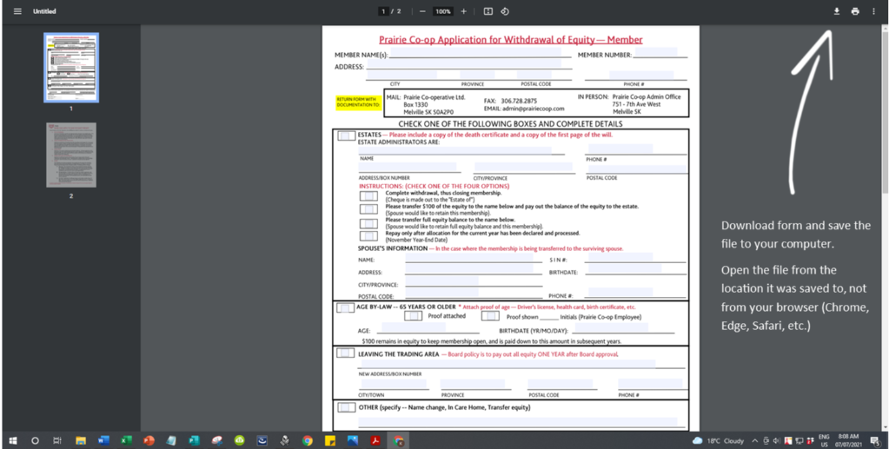Click the member POSTAL CODE field
This screenshot has height=449, width=889.
534,75
